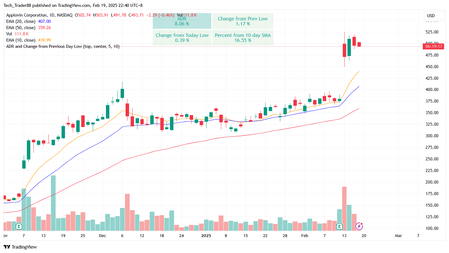The height and width of the screenshot is (253, 449).
Task: Click the 300.00 price axis label
Action: point(432,136)
